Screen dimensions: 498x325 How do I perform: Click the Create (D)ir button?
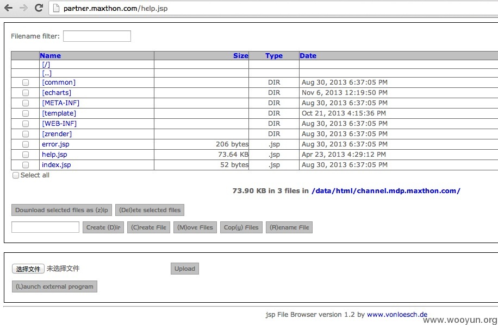[103, 227]
